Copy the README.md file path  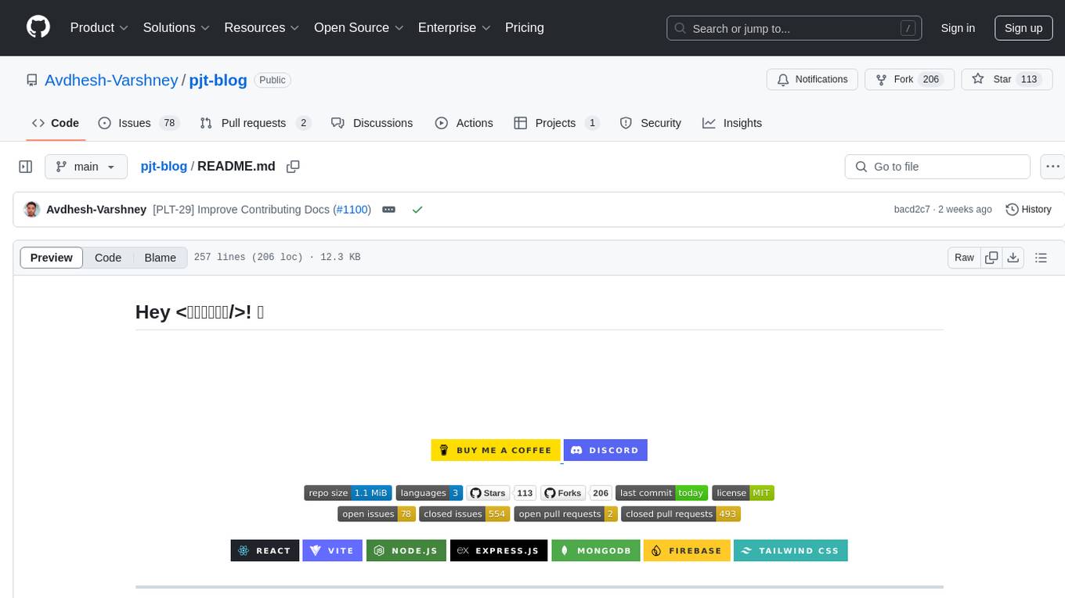coord(293,167)
